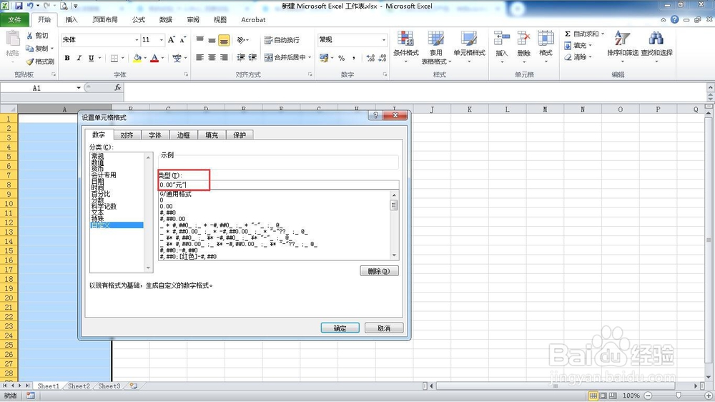Click the Copy (复制) icon
This screenshot has height=402, width=715.
click(29, 49)
